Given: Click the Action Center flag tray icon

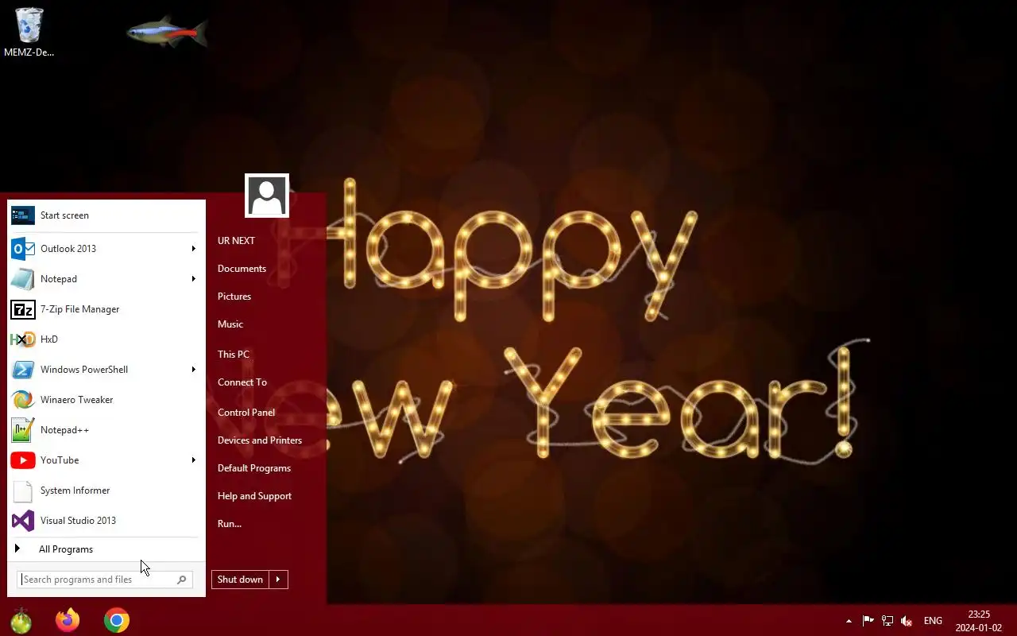Looking at the screenshot, I should click(x=868, y=621).
